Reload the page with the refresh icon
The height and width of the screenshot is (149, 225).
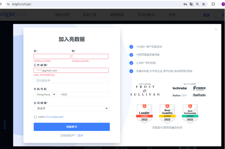click(1, 4)
